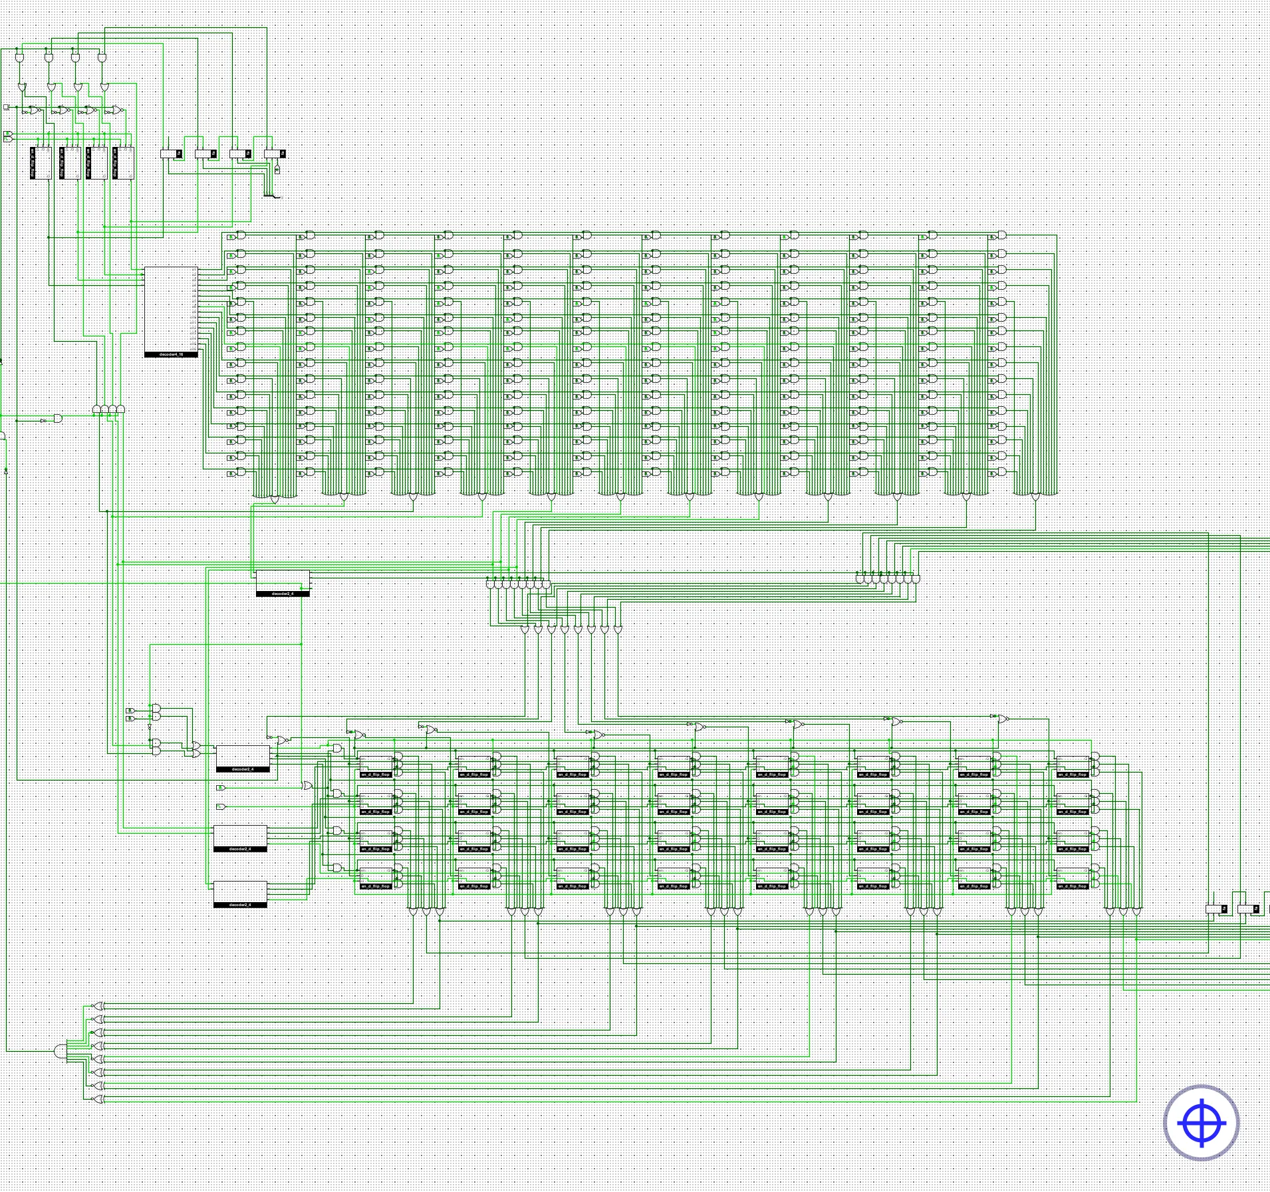Toggle the input pin feeding the XOR gate
The width and height of the screenshot is (1270, 1192).
[x=221, y=788]
